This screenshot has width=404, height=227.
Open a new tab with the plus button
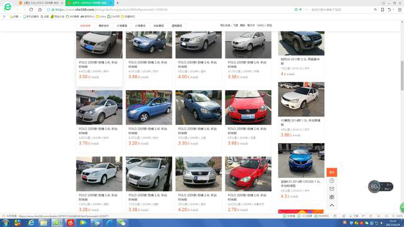[x=117, y=3]
